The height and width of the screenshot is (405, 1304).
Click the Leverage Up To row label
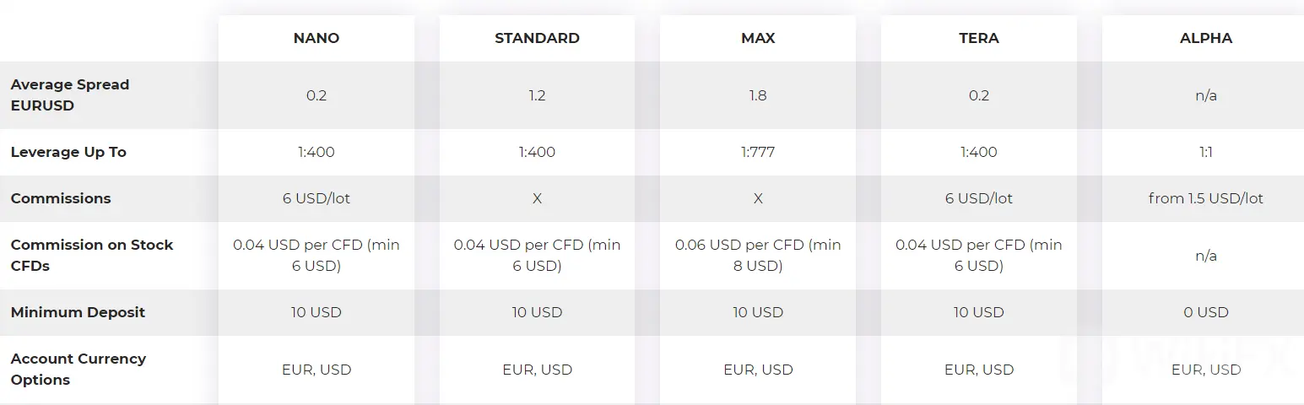point(68,153)
